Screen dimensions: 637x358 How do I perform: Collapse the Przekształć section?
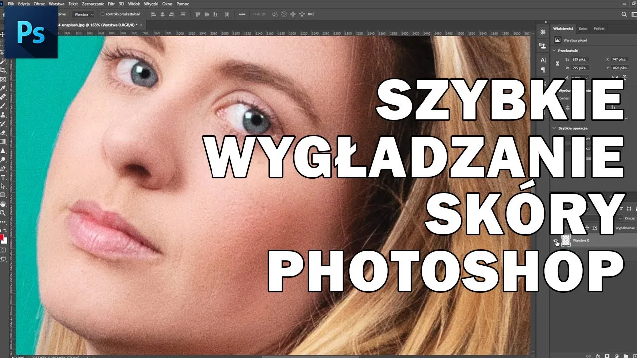click(x=555, y=50)
